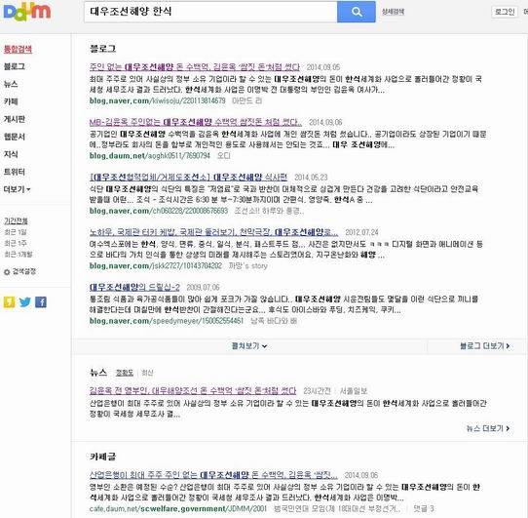Click the Daum logo
The width and height of the screenshot is (528, 518).
[x=27, y=11]
